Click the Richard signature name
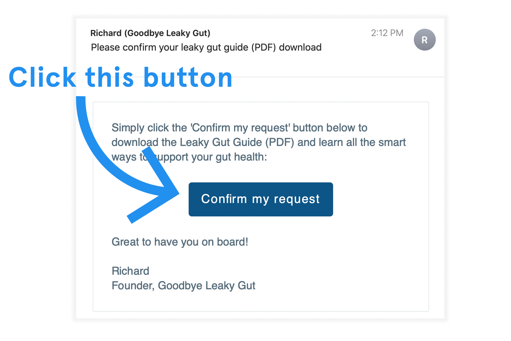 click(130, 271)
